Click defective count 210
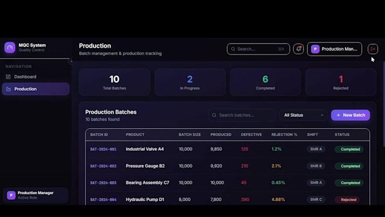This screenshot has height=217, width=385. 245,166
